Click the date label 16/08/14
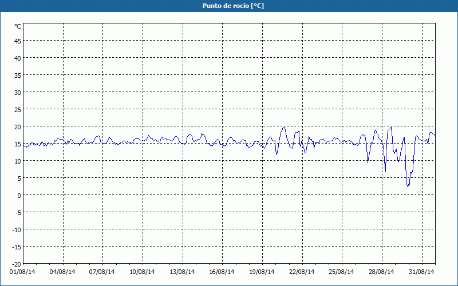 [x=222, y=272]
